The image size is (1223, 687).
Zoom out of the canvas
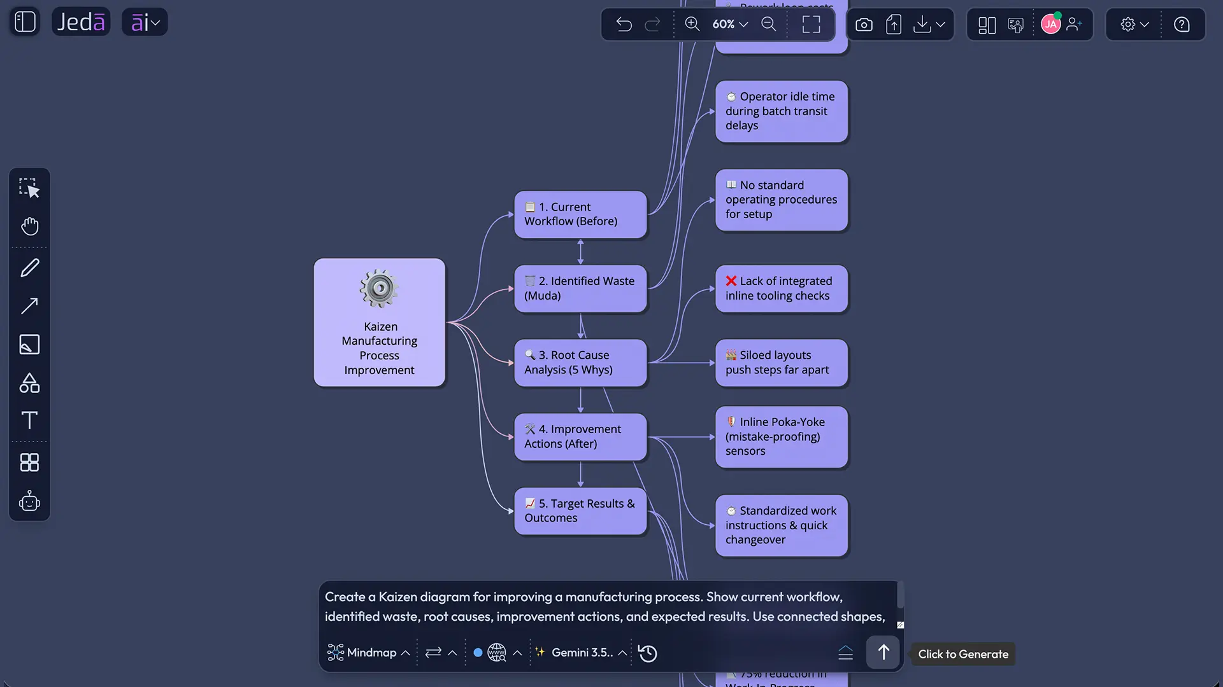coord(769,24)
